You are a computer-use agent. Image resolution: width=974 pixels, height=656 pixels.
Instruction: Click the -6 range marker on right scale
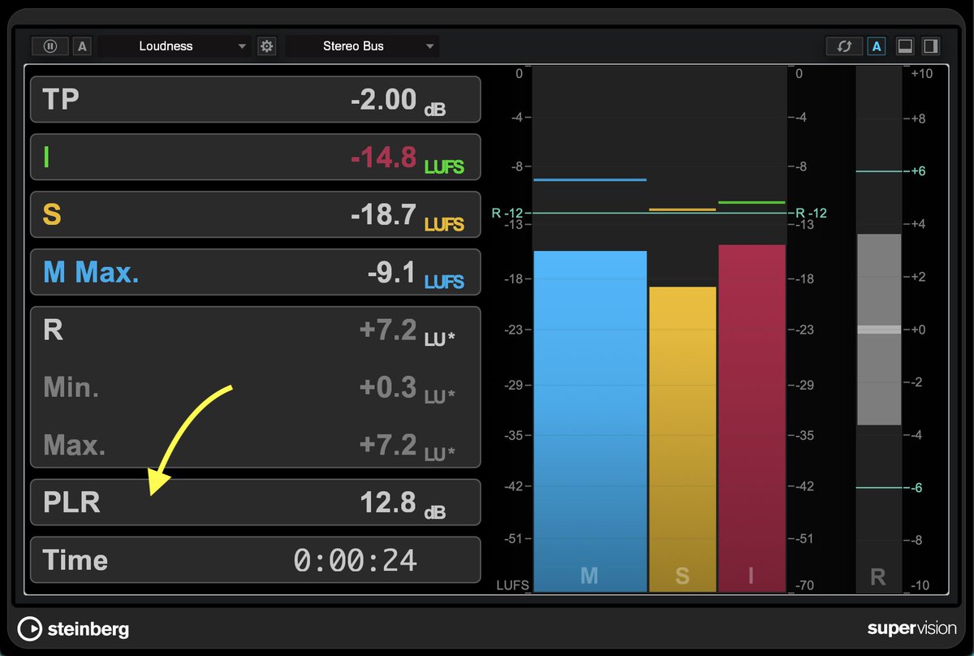[917, 488]
